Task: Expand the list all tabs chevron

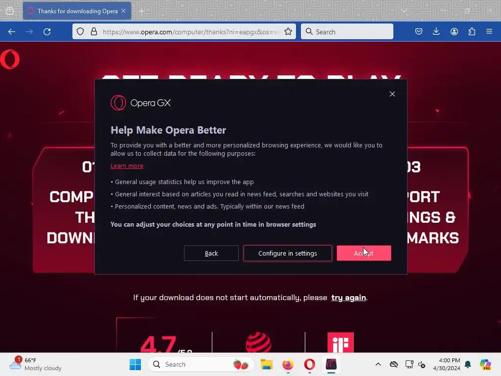Action: [404, 11]
